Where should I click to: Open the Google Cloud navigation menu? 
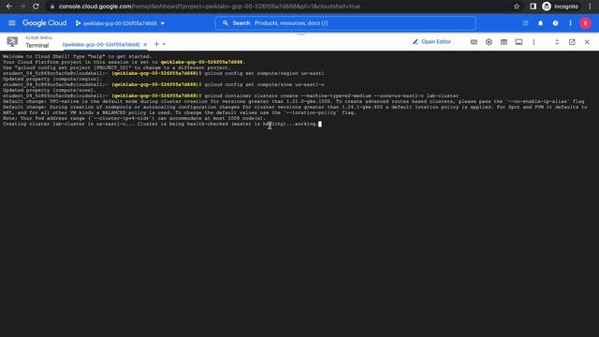(12, 23)
